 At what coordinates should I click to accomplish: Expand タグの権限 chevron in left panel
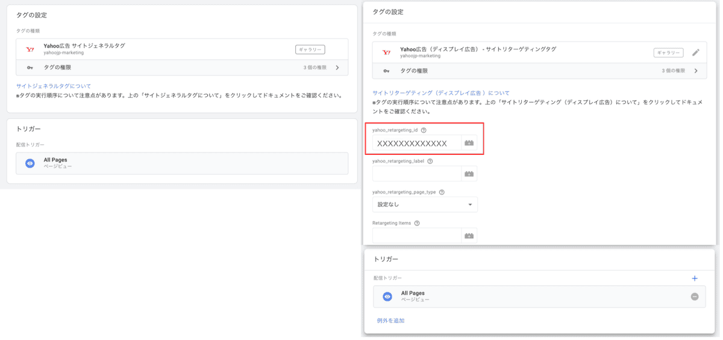[337, 68]
